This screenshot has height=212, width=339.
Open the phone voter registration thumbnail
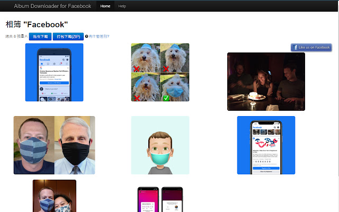coord(266,145)
